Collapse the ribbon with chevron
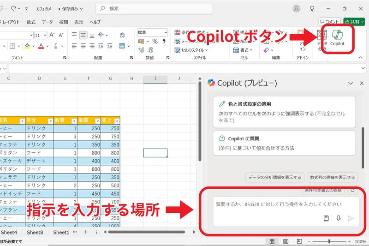The image size is (369, 246). (360, 57)
